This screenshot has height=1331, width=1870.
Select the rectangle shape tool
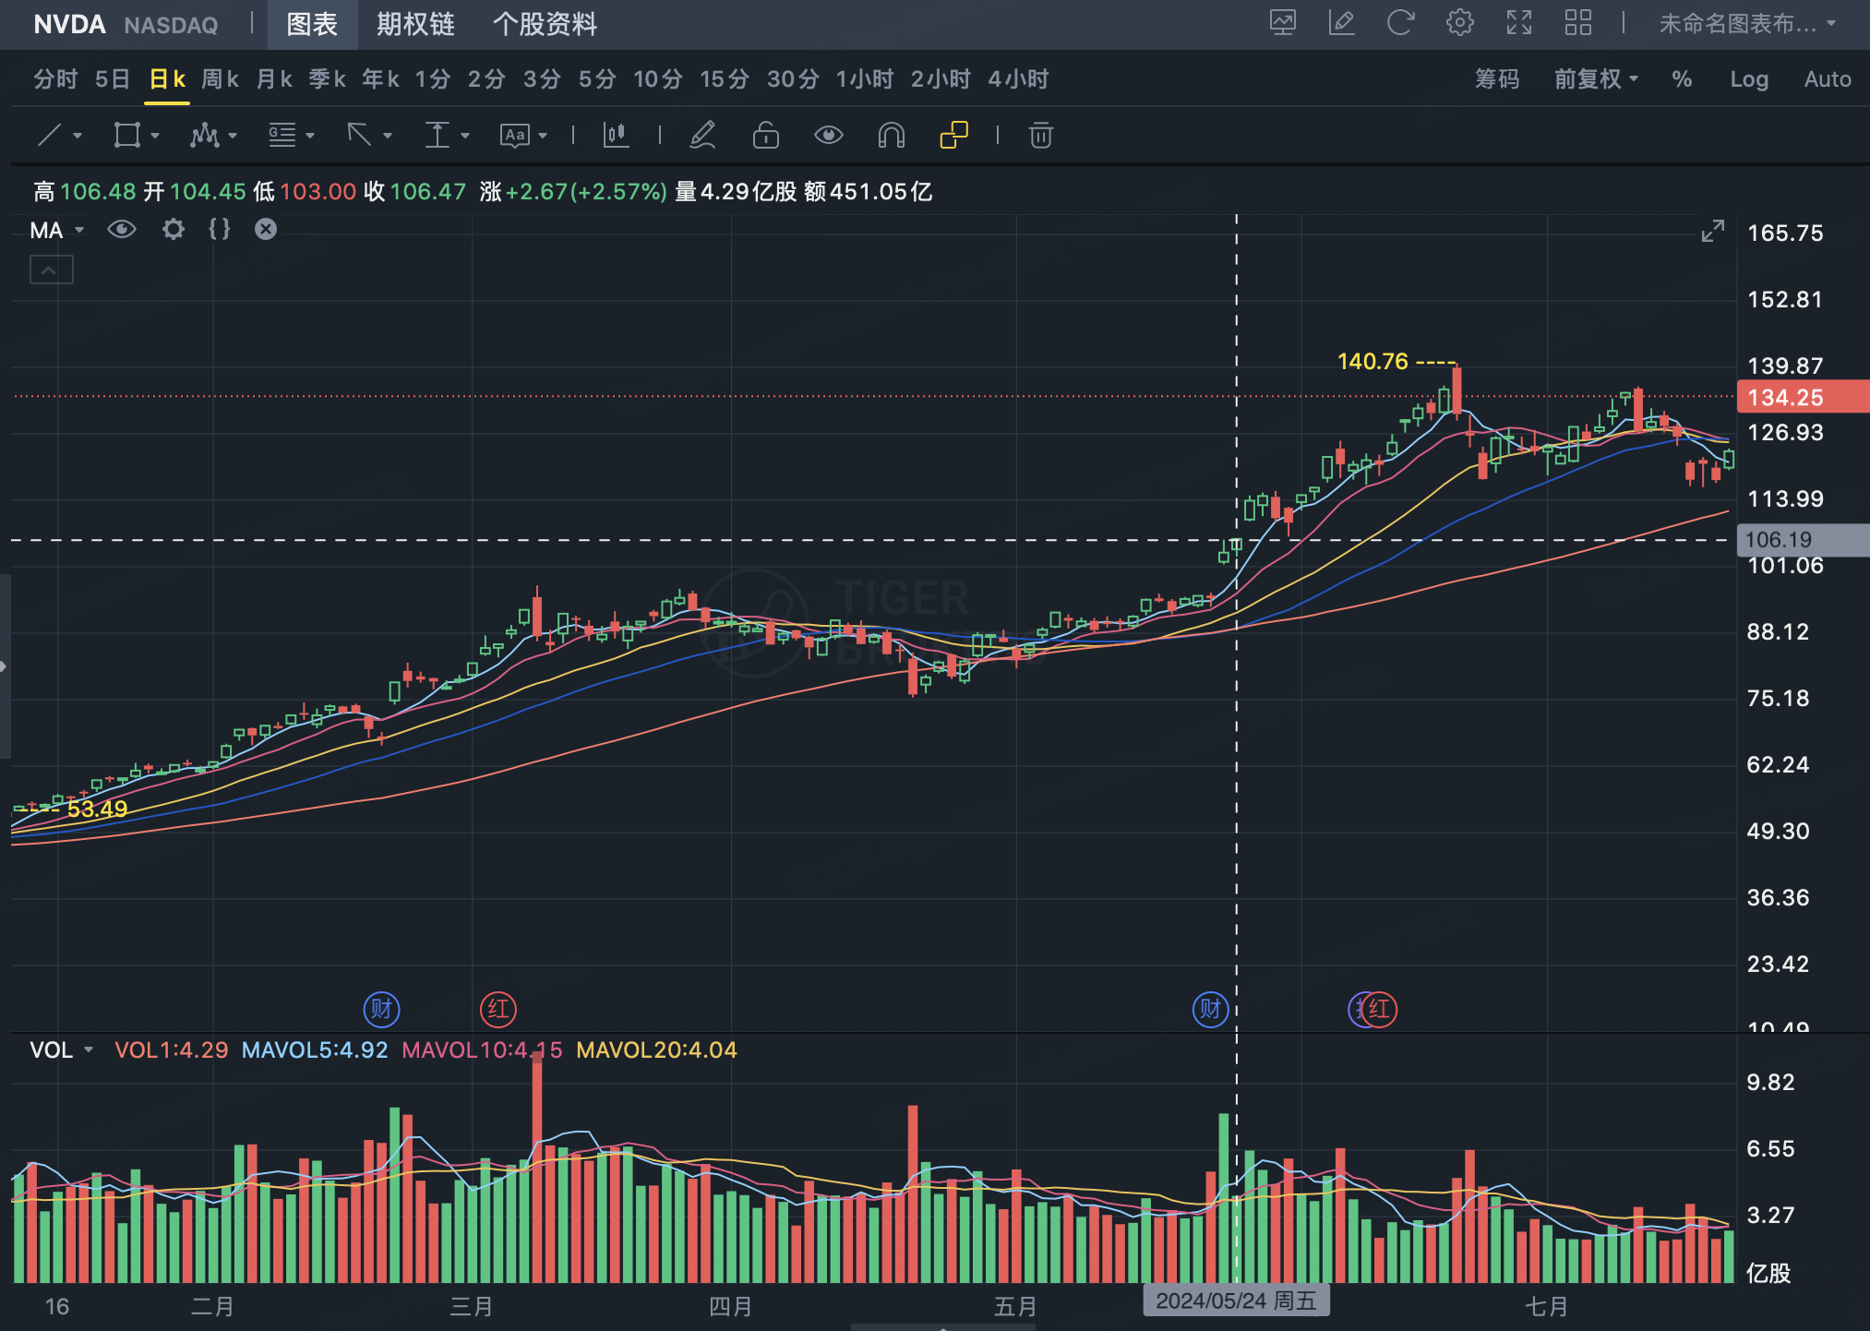click(x=126, y=136)
